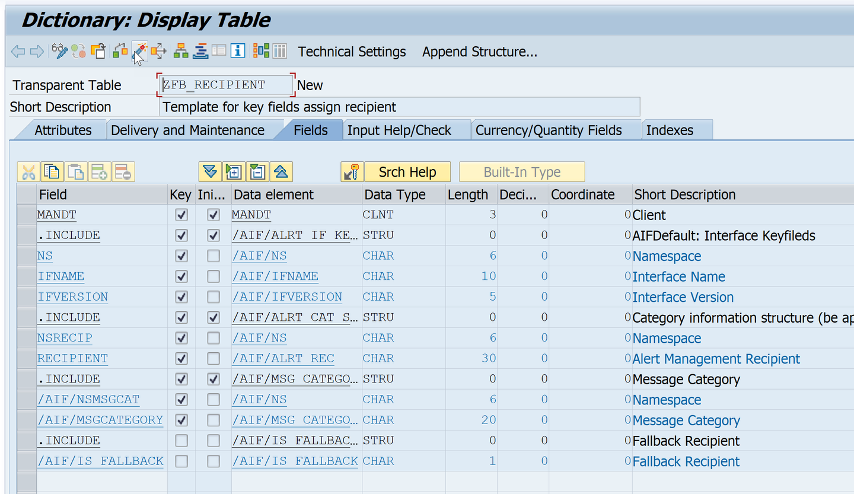
Task: Click the Cut scissors icon
Action: pos(28,172)
